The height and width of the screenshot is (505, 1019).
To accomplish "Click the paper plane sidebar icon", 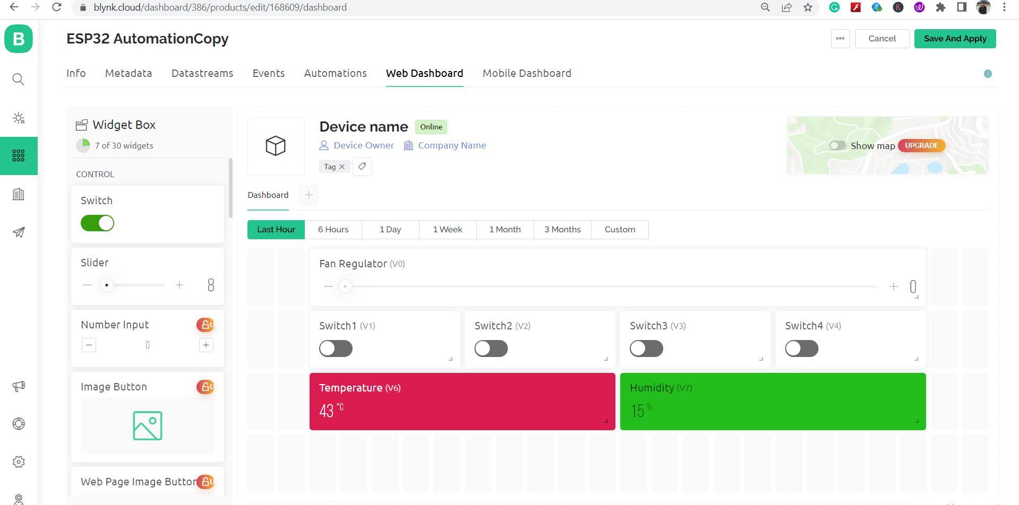I will [19, 232].
